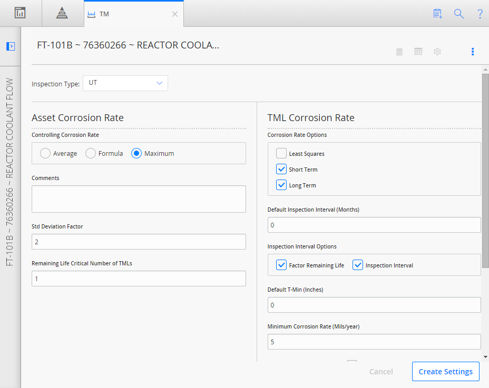Click the table grid icon near the title
The width and height of the screenshot is (489, 388).
pos(418,52)
